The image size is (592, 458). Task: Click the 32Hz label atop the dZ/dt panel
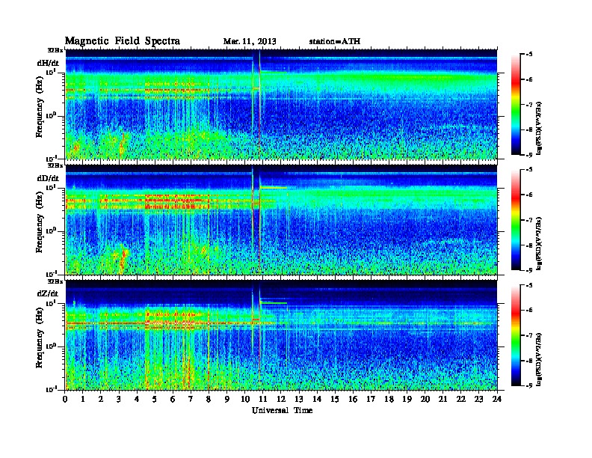click(55, 281)
